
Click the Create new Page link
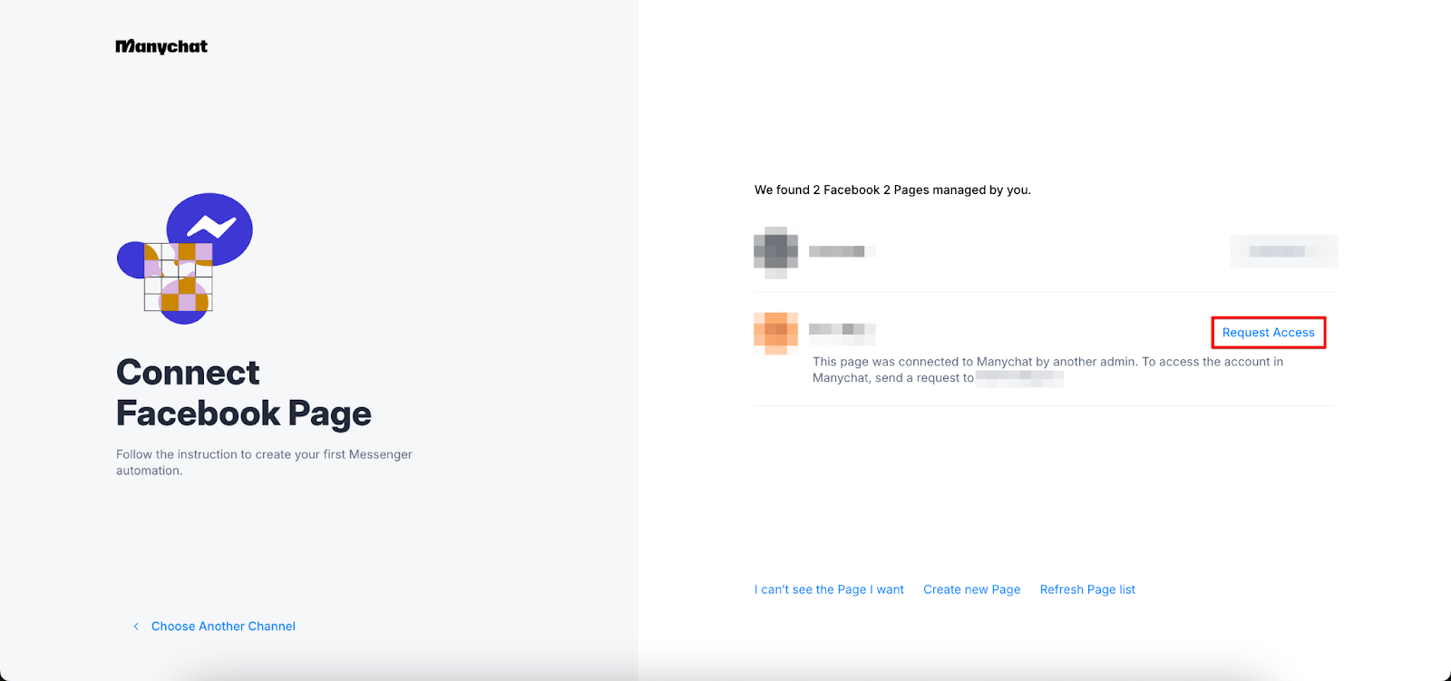(971, 589)
